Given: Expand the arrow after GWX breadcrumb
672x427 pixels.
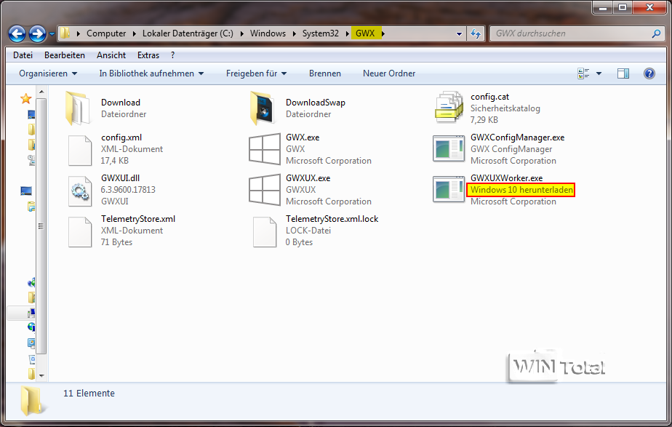Looking at the screenshot, I should [383, 33].
